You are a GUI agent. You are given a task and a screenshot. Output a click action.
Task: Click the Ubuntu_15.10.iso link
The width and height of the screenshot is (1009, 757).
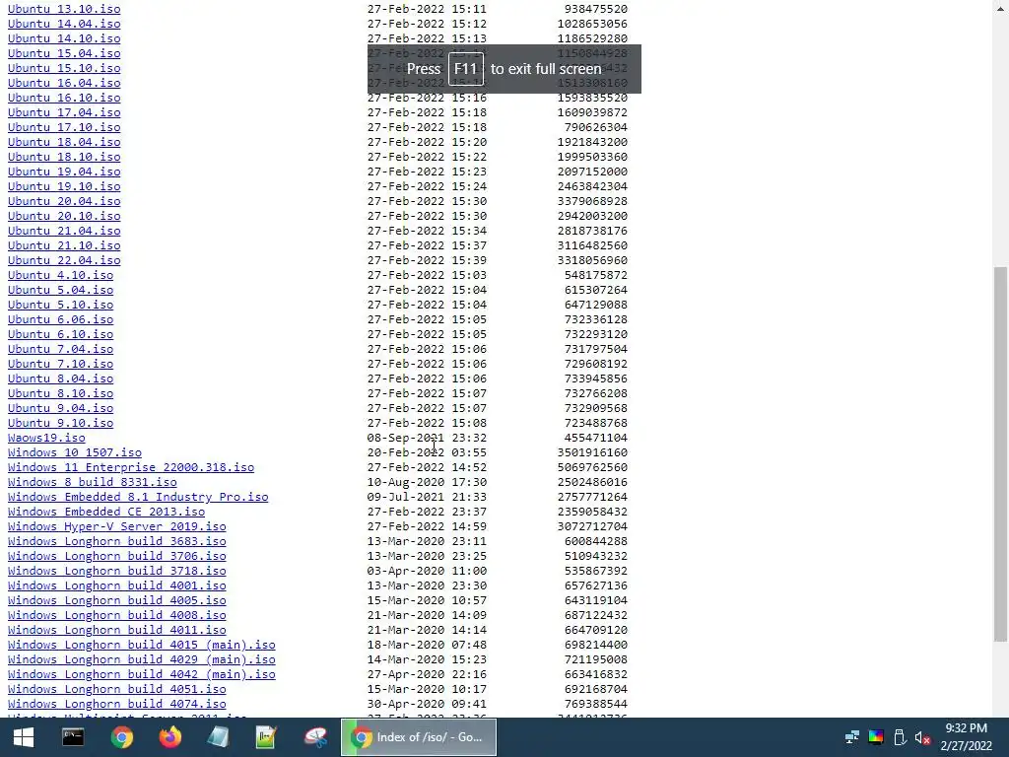(64, 68)
